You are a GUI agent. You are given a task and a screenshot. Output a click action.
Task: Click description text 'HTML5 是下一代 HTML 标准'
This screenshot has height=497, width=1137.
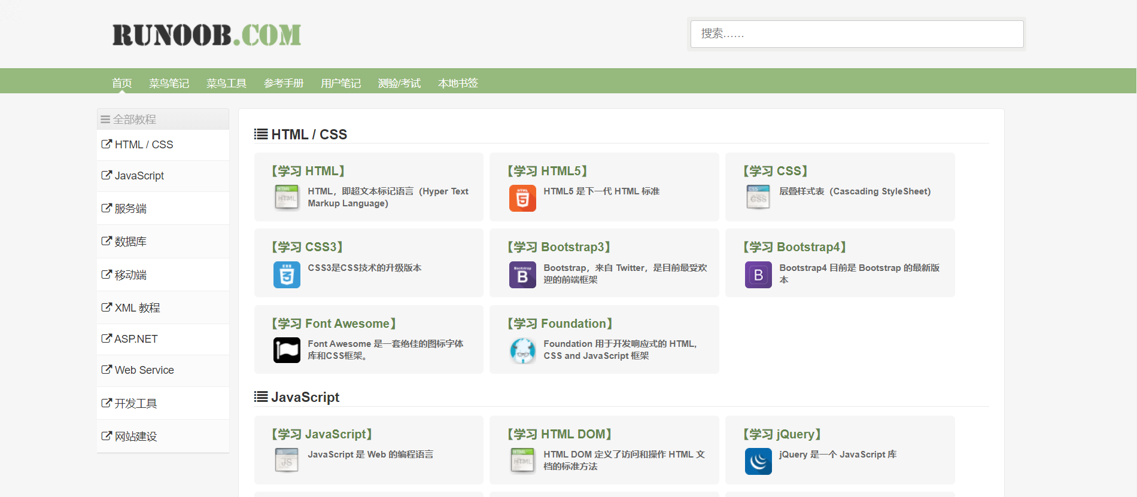pos(601,191)
